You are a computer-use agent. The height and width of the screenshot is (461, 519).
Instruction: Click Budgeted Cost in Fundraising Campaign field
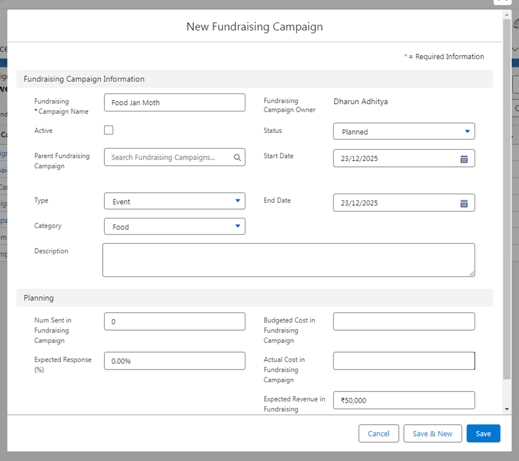[x=404, y=321]
